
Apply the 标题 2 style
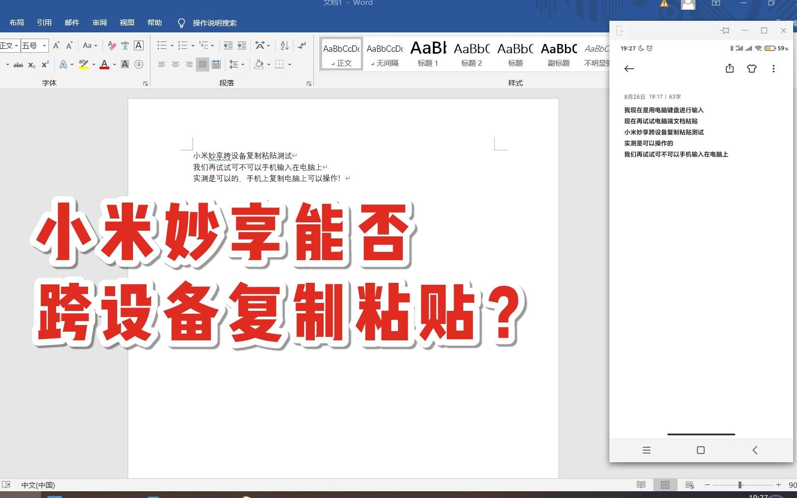coord(472,54)
